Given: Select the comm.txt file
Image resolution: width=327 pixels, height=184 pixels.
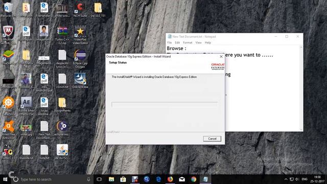Looking at the screenshot, I should point(62,81).
